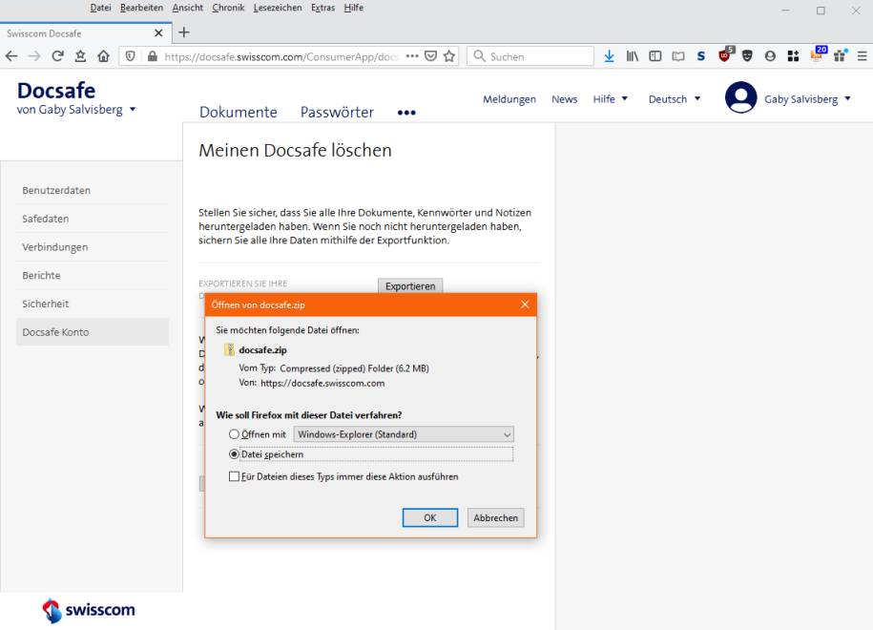Open the Ansicht menu
The height and width of the screenshot is (630, 873).
[188, 8]
